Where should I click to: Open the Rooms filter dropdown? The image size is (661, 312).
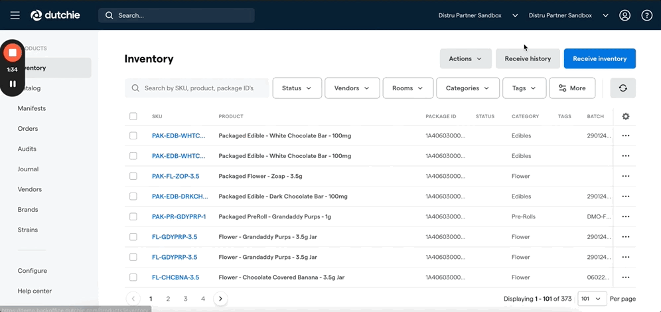tap(407, 88)
